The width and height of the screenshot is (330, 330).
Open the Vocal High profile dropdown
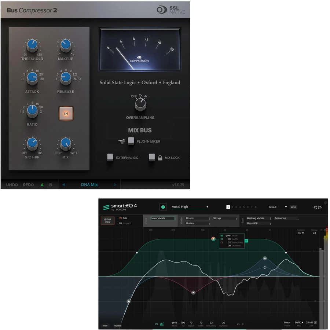(x=190, y=207)
